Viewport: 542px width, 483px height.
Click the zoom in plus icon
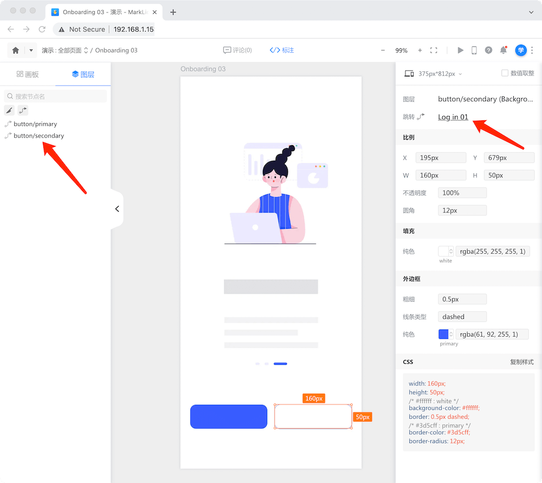click(420, 50)
